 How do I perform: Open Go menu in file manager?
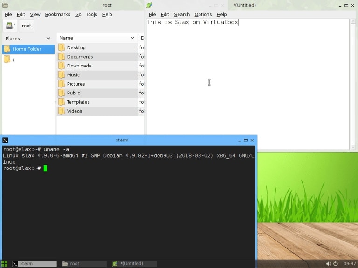pos(78,14)
